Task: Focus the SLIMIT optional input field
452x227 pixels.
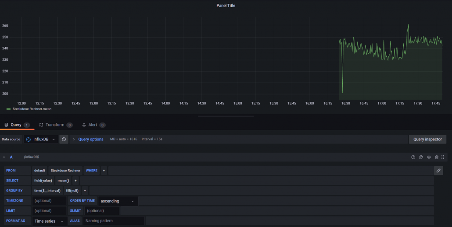Action: (x=102, y=211)
